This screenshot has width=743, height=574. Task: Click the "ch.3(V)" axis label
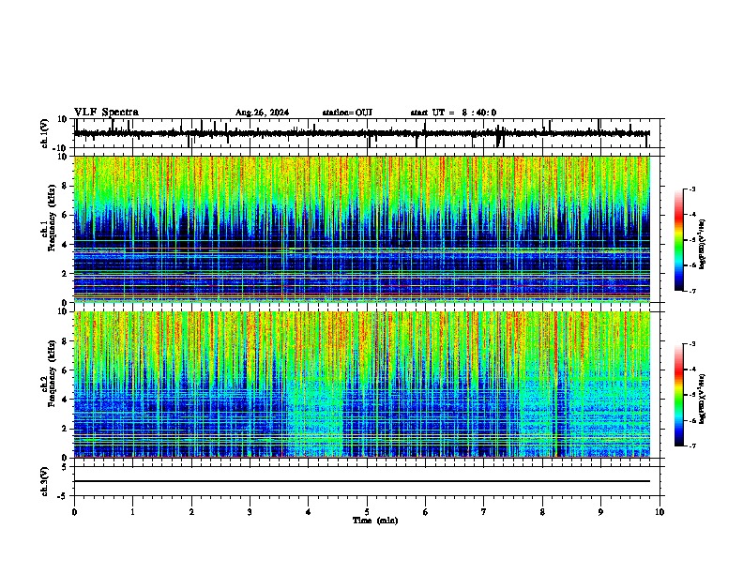pyautogui.click(x=45, y=481)
